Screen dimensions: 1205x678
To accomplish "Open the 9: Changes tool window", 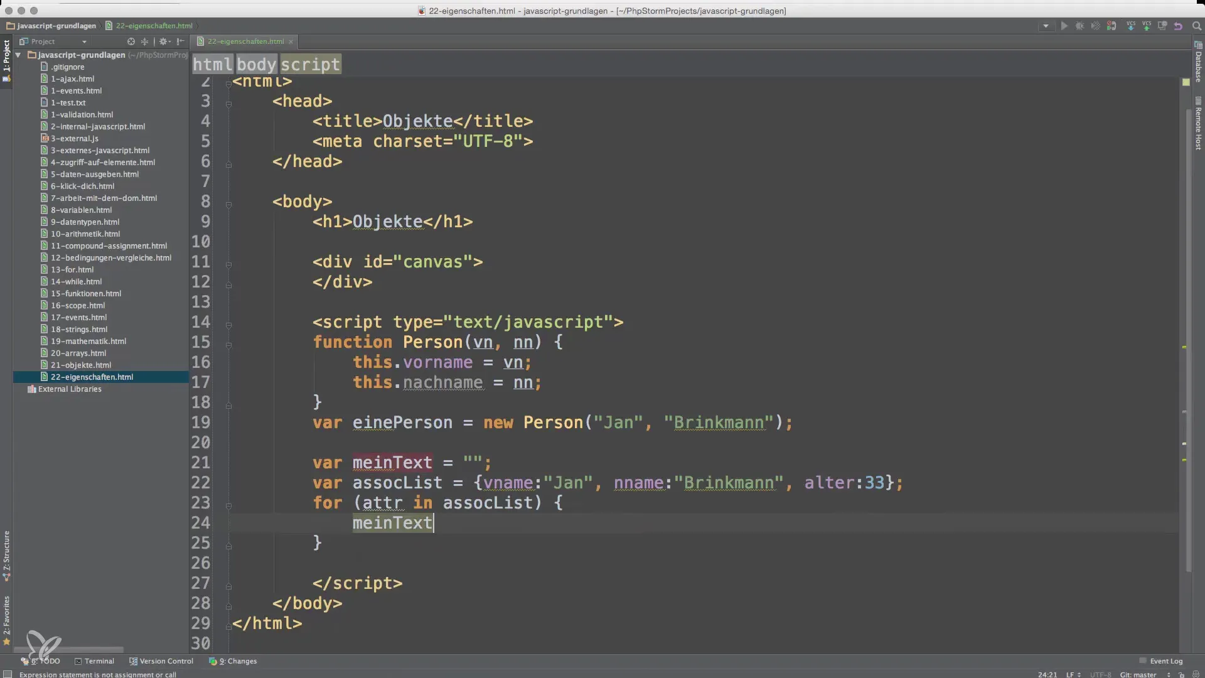I will pos(233,661).
